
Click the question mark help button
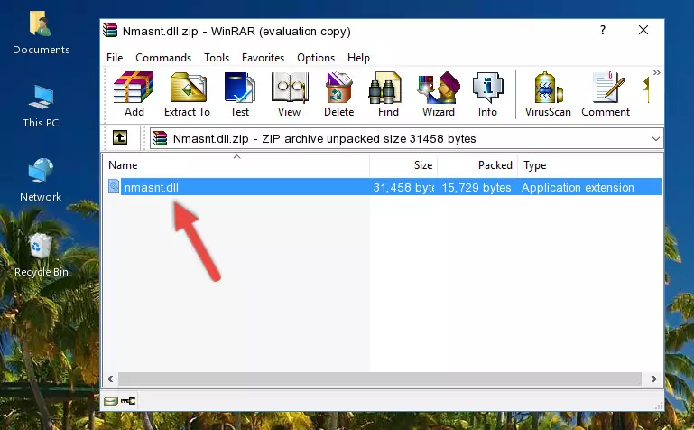(602, 30)
